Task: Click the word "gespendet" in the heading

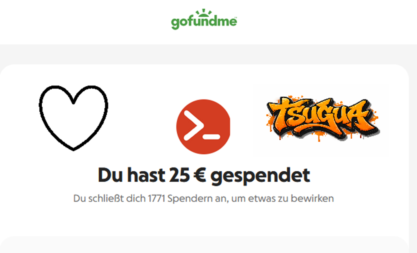Action: click(x=260, y=176)
